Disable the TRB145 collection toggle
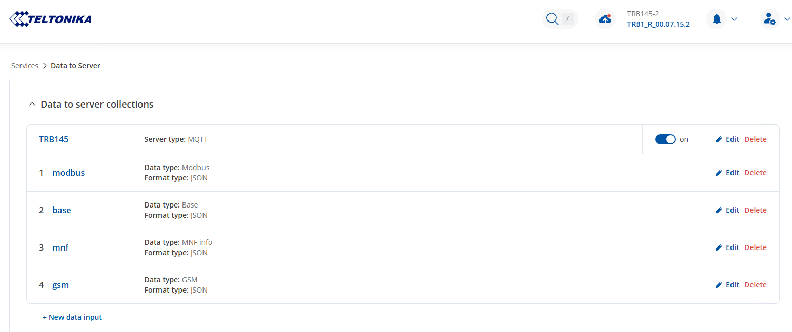The image size is (792, 332). click(x=665, y=139)
